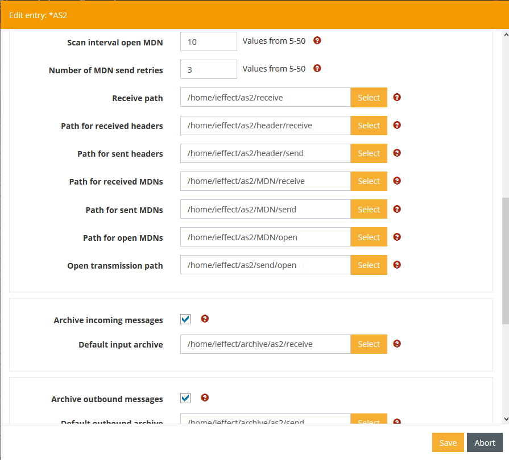Click help icon beside Archive incoming messages
Image resolution: width=509 pixels, height=460 pixels.
205,319
